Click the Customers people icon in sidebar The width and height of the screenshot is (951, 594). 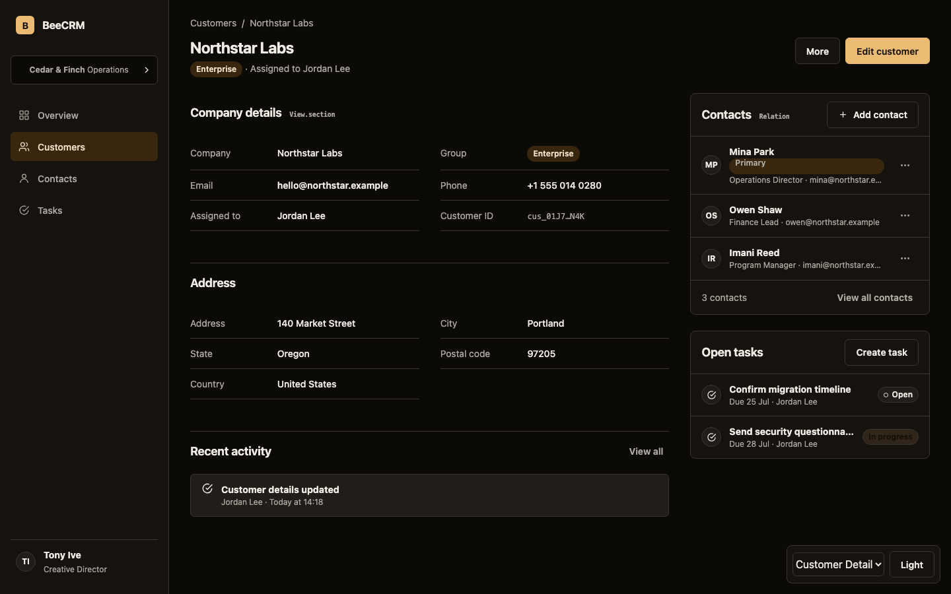(24, 147)
